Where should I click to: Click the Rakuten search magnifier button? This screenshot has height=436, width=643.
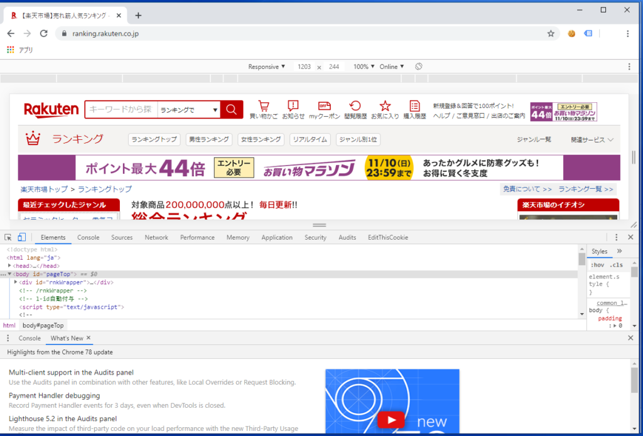click(231, 110)
